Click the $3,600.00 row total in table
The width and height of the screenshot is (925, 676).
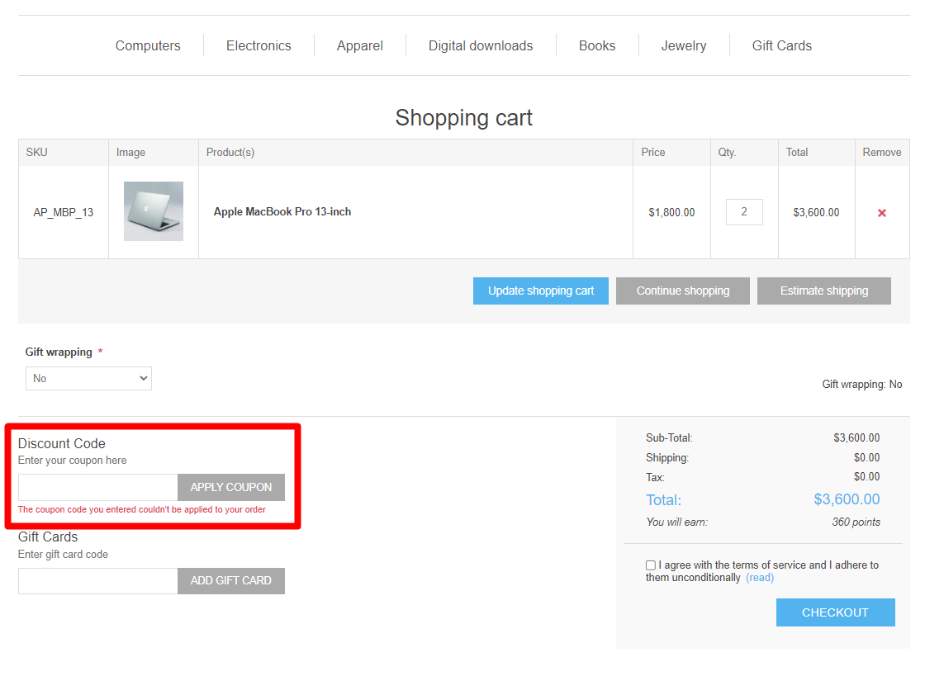coord(816,212)
